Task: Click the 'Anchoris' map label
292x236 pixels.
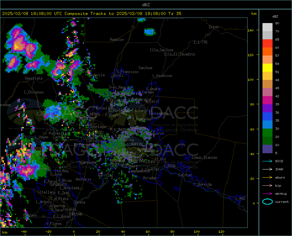Action: point(83,179)
